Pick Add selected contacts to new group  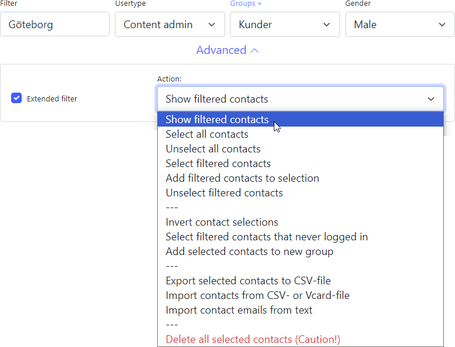[x=300, y=251]
